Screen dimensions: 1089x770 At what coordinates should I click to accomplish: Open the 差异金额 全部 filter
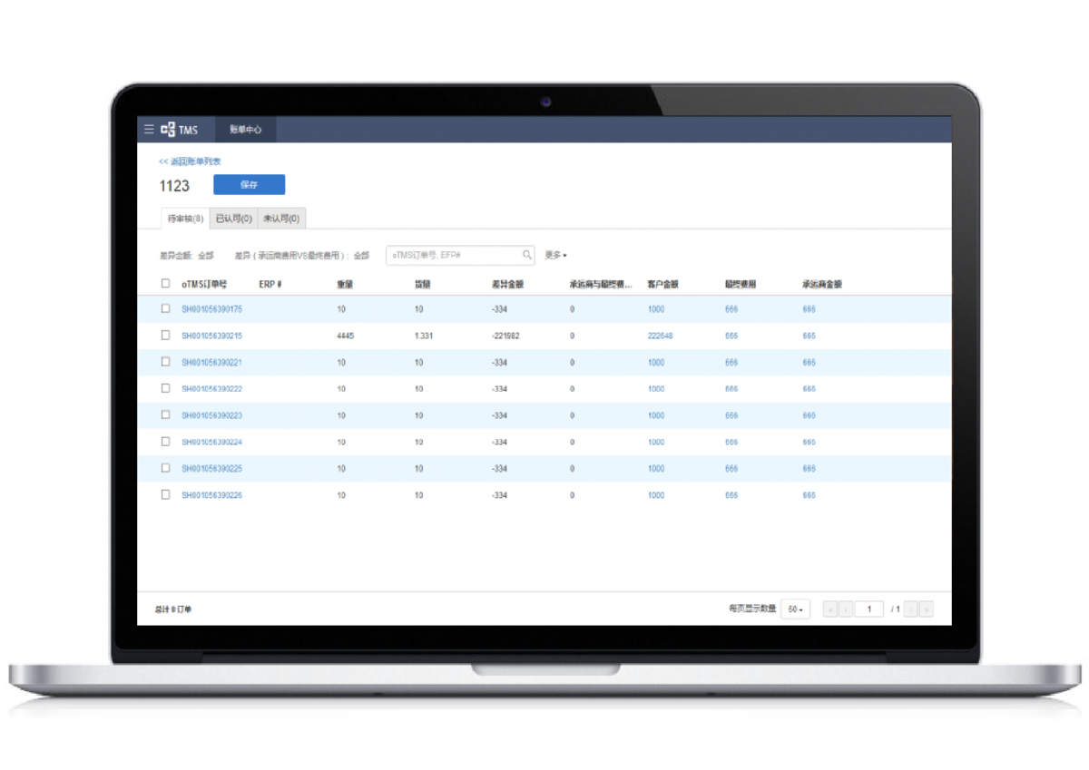[205, 256]
